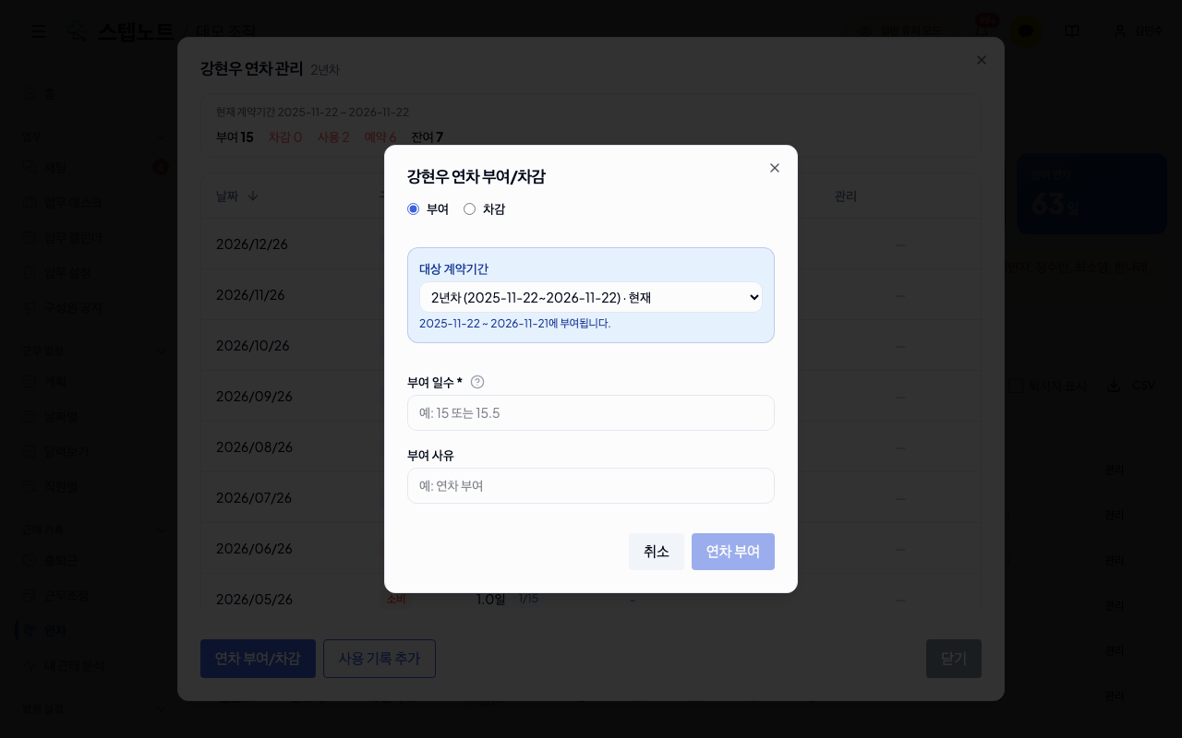Viewport: 1182px width, 738px height.
Task: Open the yellow chat bubble icon
Action: tap(1025, 30)
